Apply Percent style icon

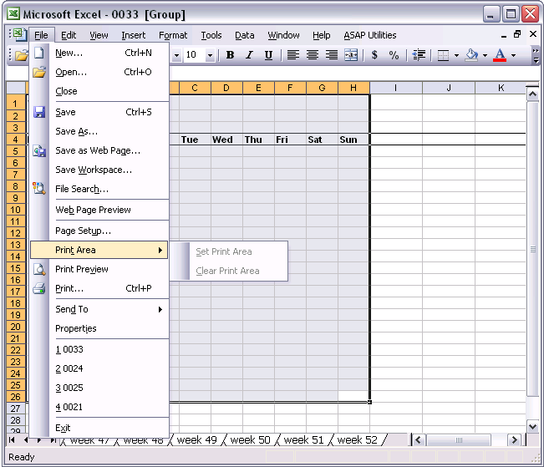point(394,55)
